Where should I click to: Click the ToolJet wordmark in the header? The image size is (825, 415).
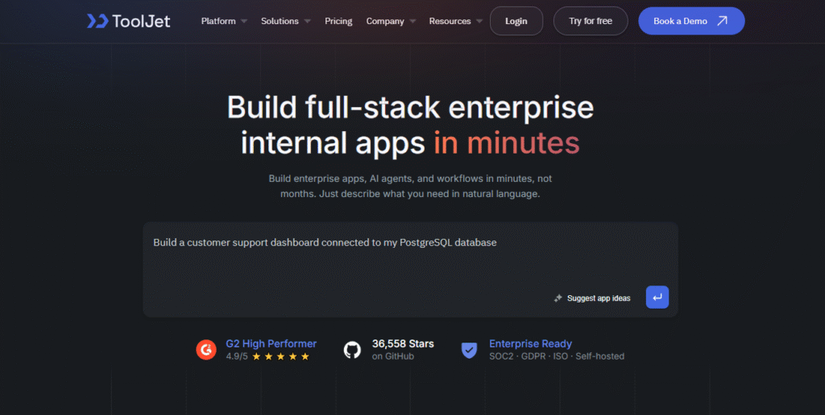tap(142, 21)
